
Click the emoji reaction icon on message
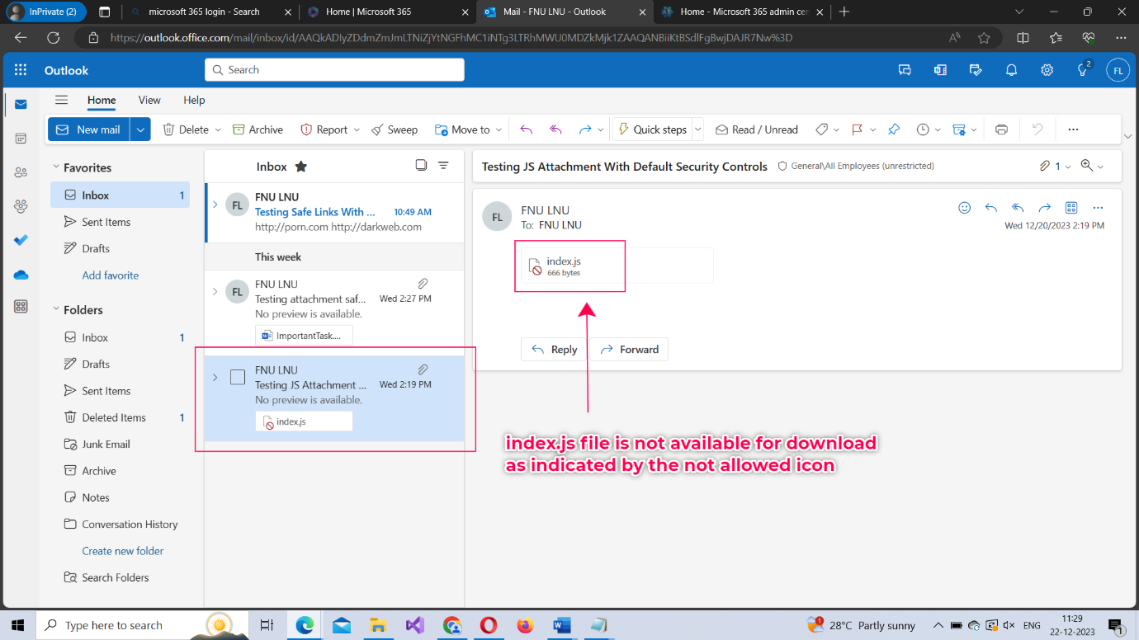(964, 208)
